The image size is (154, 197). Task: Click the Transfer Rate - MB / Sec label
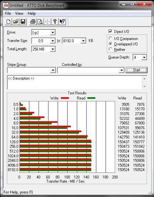(x=65, y=181)
